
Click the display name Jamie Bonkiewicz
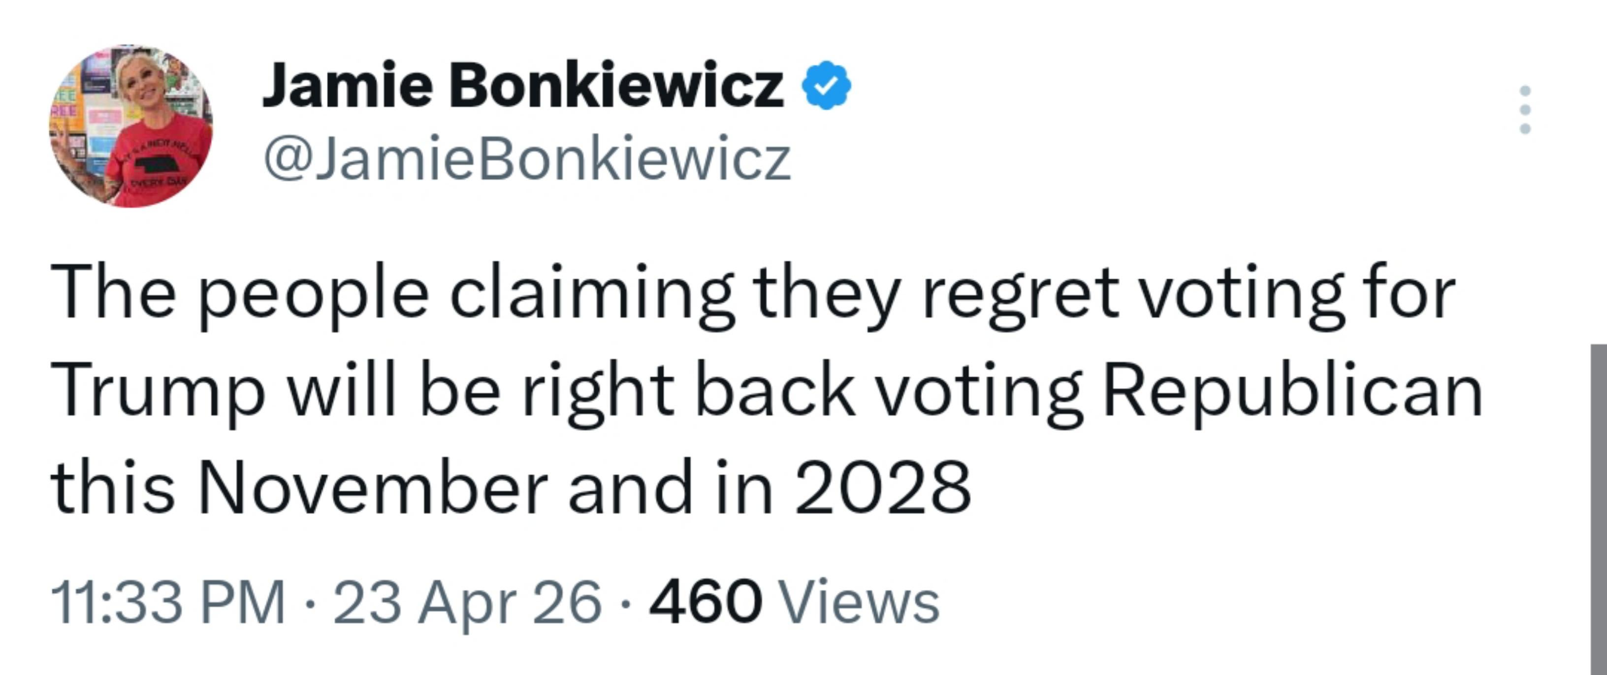tap(523, 86)
